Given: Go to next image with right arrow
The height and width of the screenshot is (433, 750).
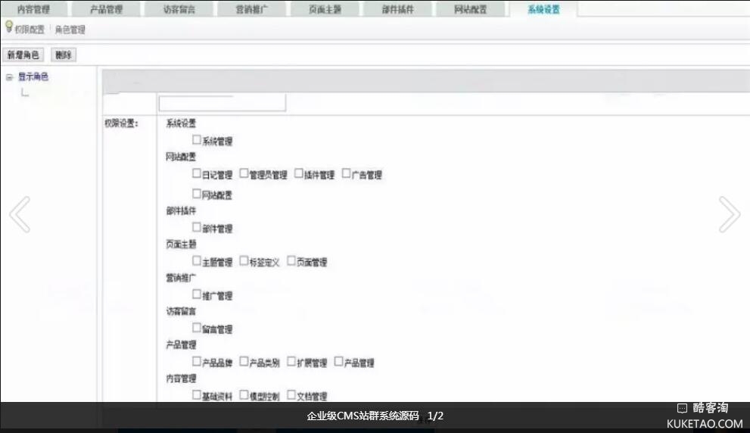Looking at the screenshot, I should coord(730,214).
